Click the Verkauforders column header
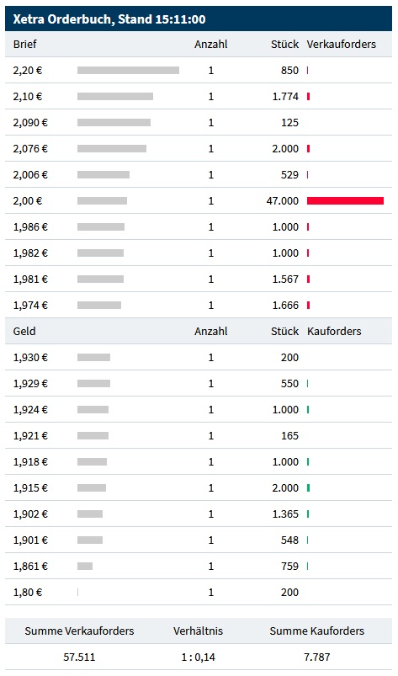Screen dimensions: 398x676 (341, 44)
